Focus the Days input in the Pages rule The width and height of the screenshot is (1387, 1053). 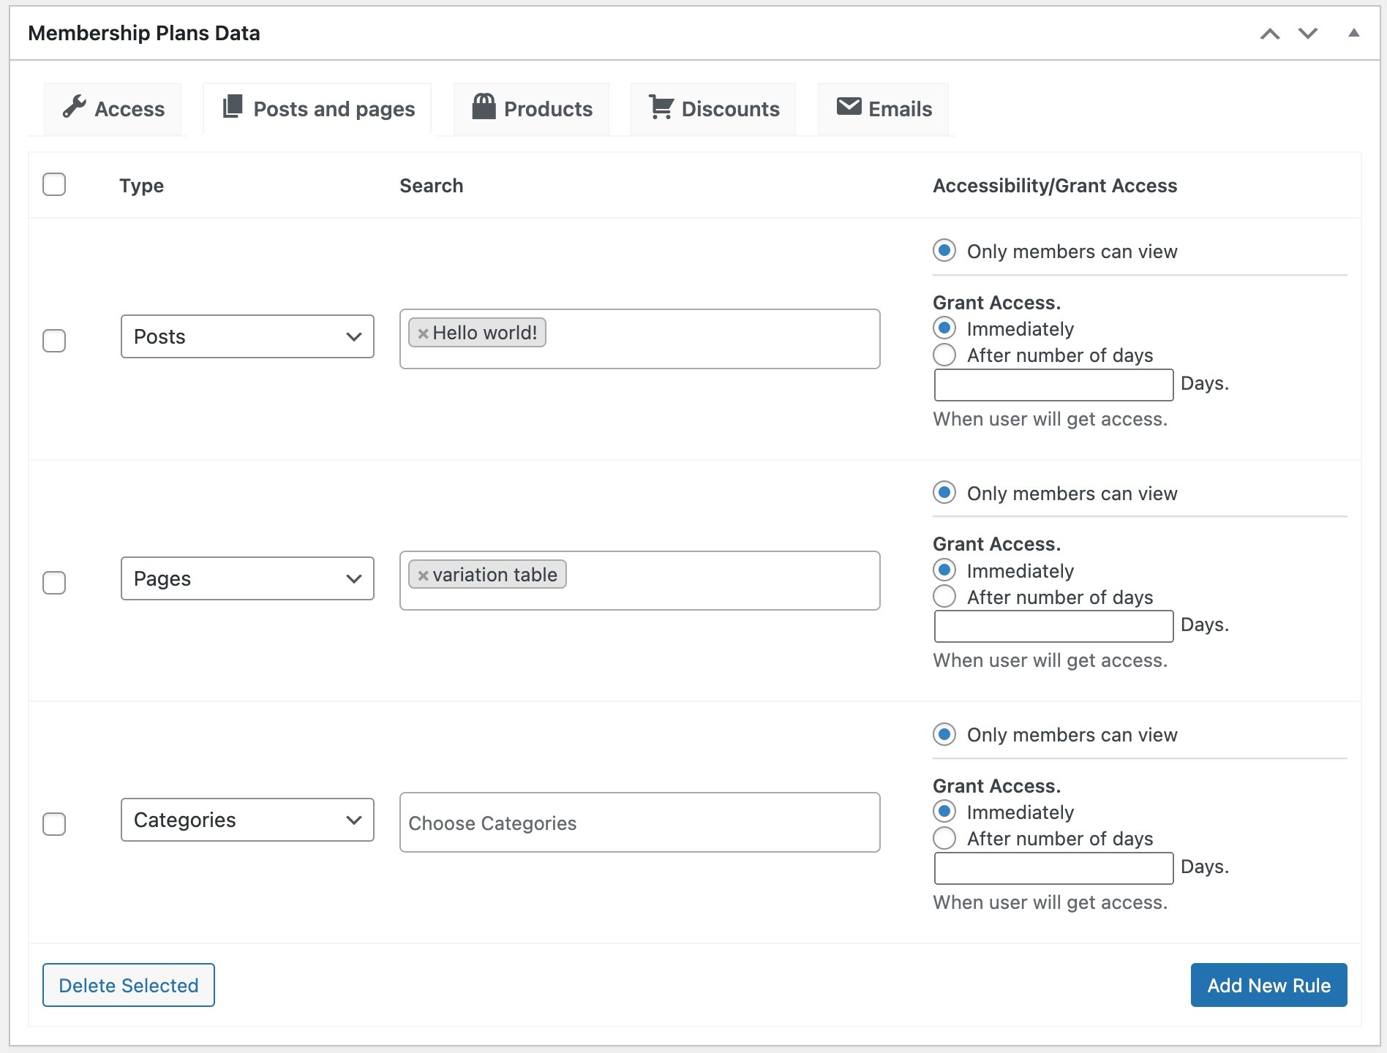[x=1053, y=627]
